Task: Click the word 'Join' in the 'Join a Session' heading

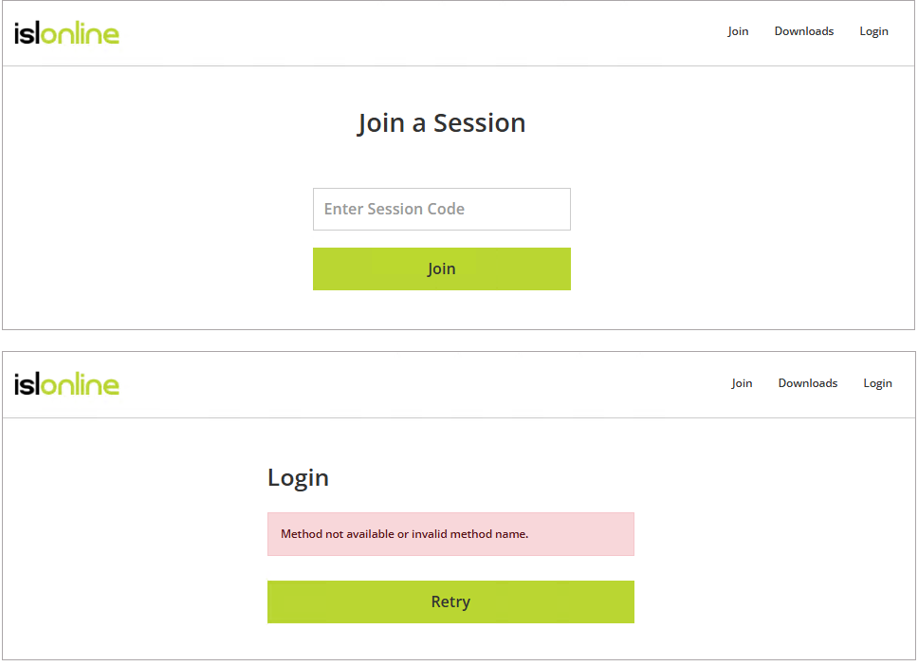Action: pos(380,123)
